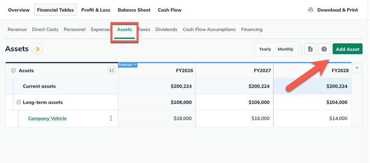Click the Add Asset button
The height and width of the screenshot is (163, 370).
pyautogui.click(x=348, y=49)
